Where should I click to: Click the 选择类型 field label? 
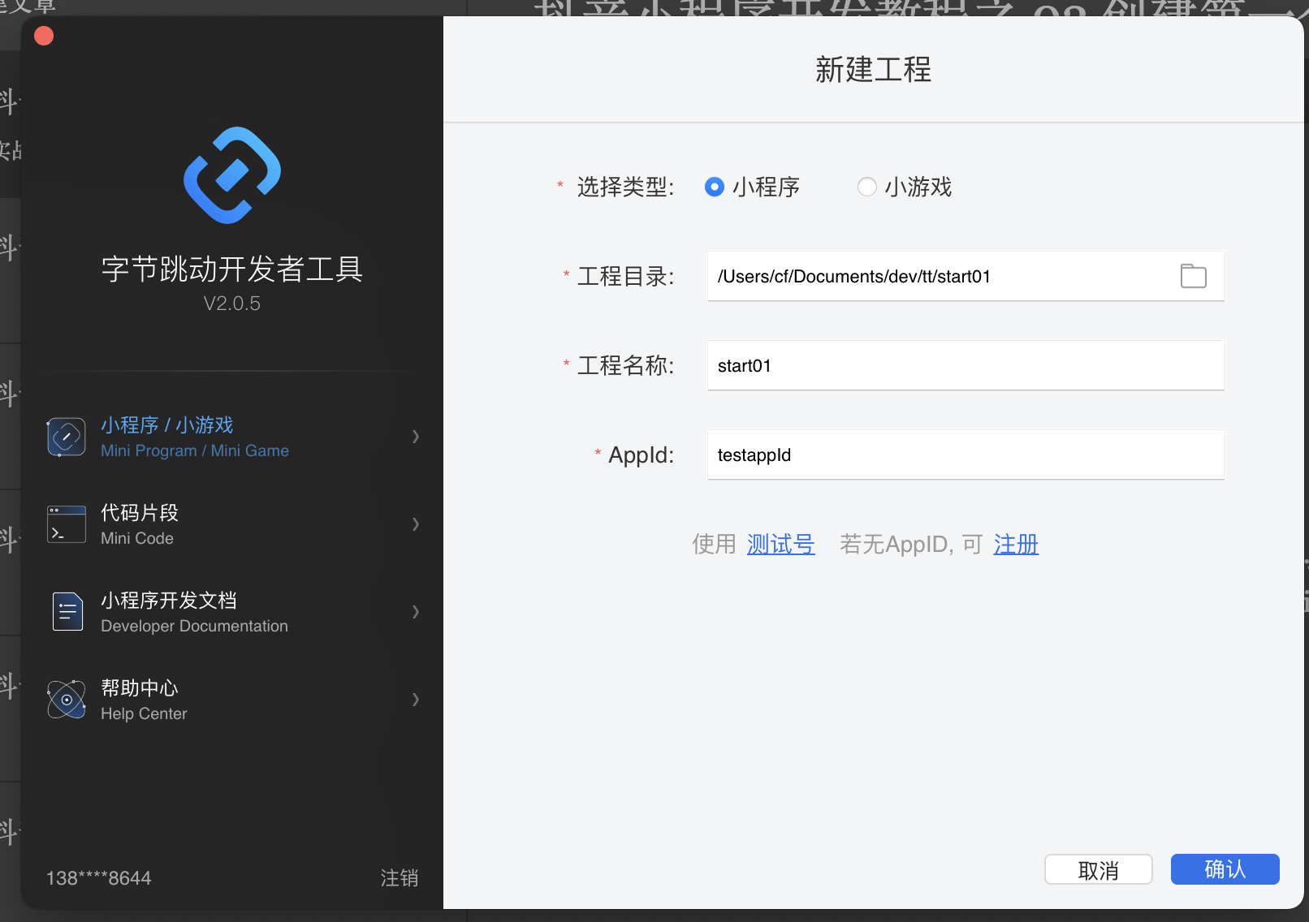(625, 187)
